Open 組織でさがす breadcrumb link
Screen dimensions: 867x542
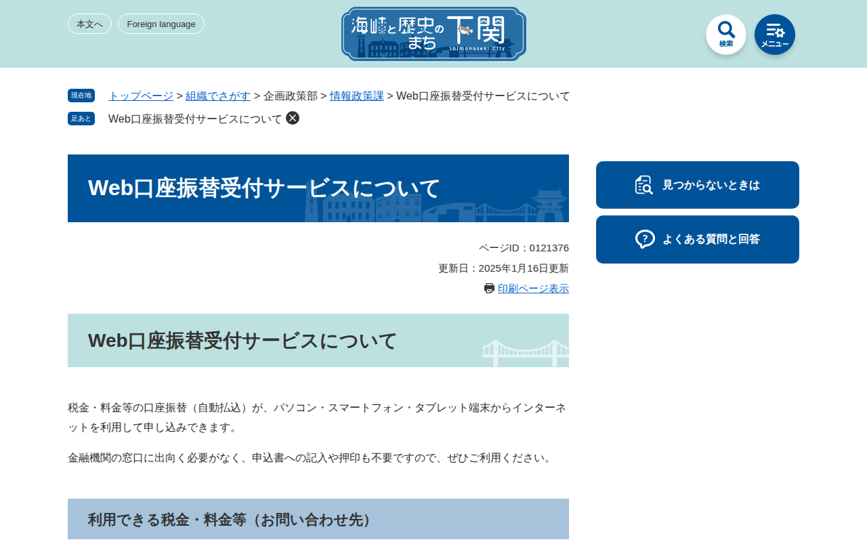tap(218, 96)
